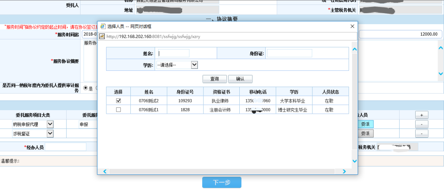444x192 pixels.
Task: Select the 是 radio button for audit service
Action: 86,88
